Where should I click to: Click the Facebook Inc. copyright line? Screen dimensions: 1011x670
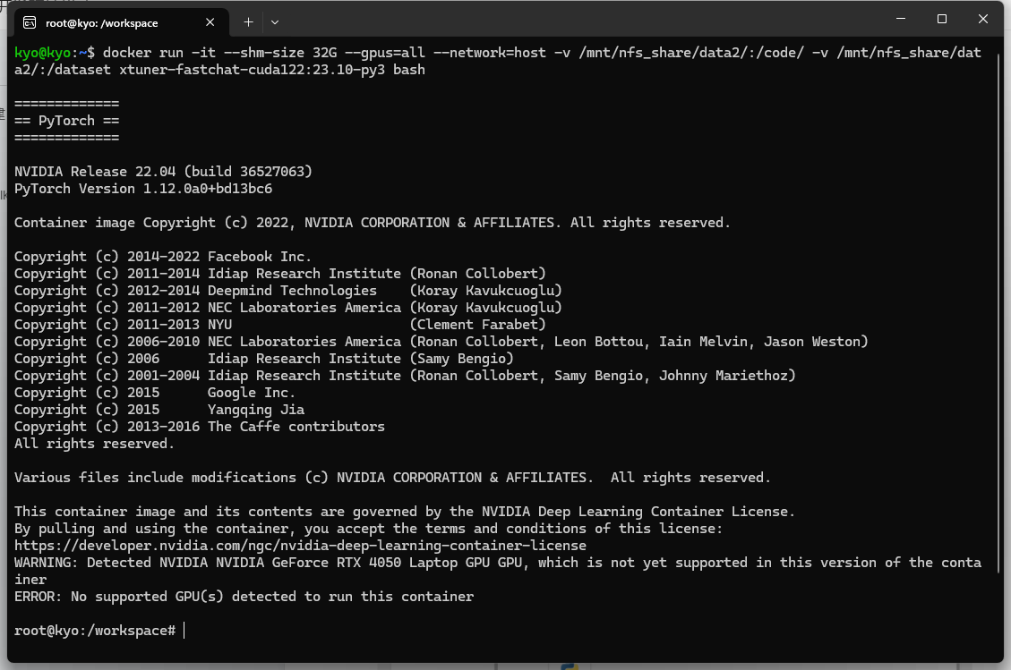pos(163,257)
